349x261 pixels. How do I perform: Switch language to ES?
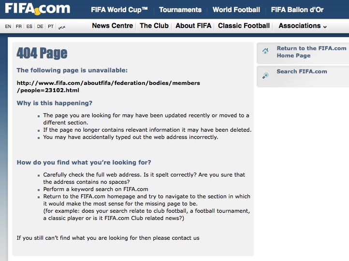click(29, 27)
